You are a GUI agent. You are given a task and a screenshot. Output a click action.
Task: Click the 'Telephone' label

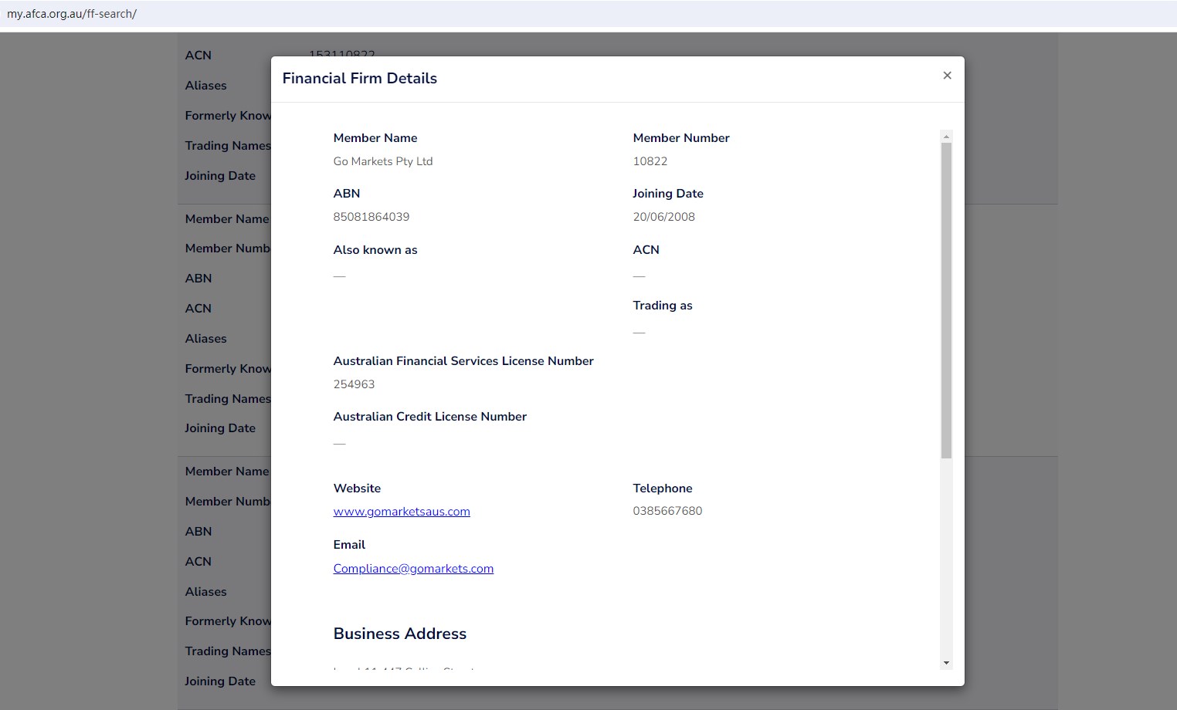coord(663,489)
